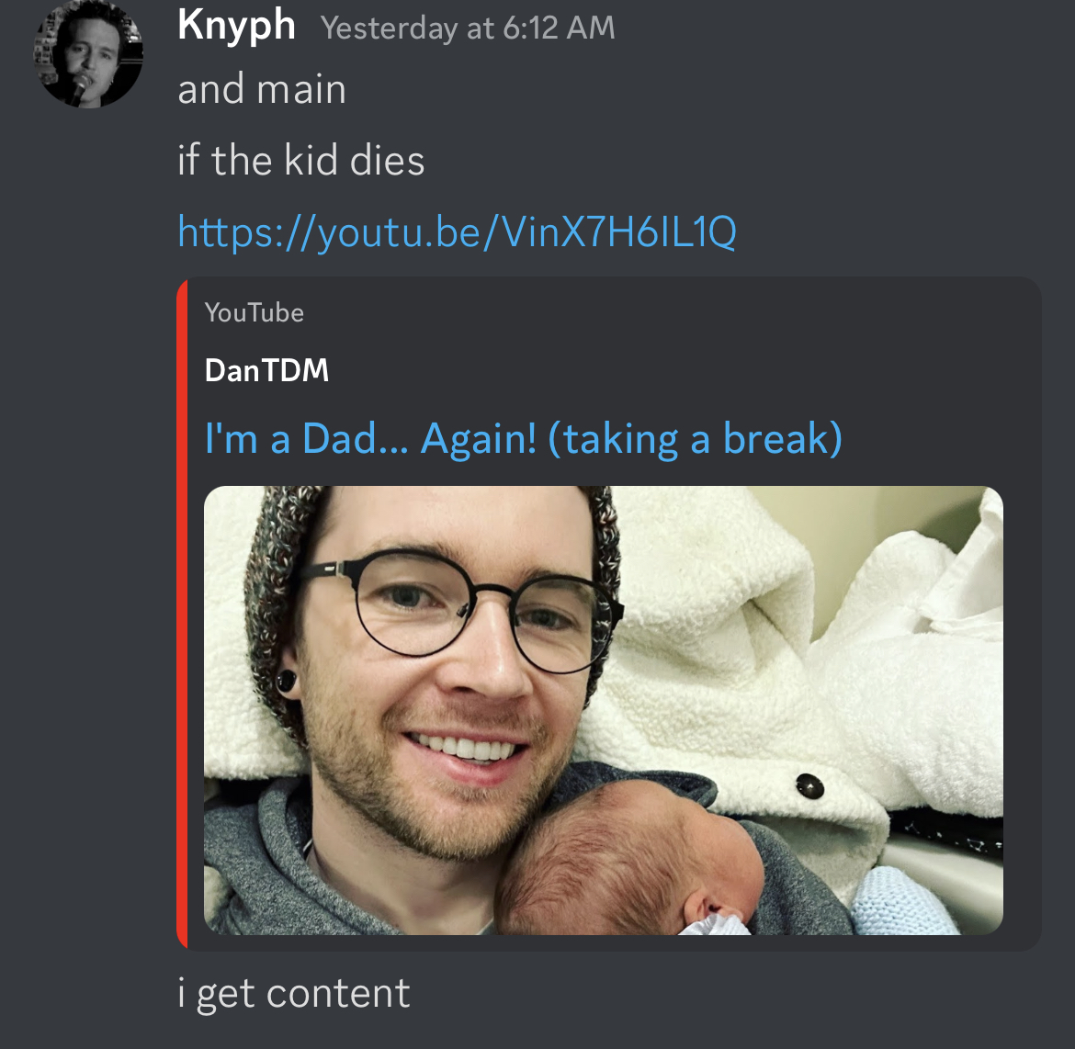Click the light blue knit fabric in thumbnail
Image resolution: width=1075 pixels, height=1049 pixels.
pyautogui.click(x=905, y=900)
